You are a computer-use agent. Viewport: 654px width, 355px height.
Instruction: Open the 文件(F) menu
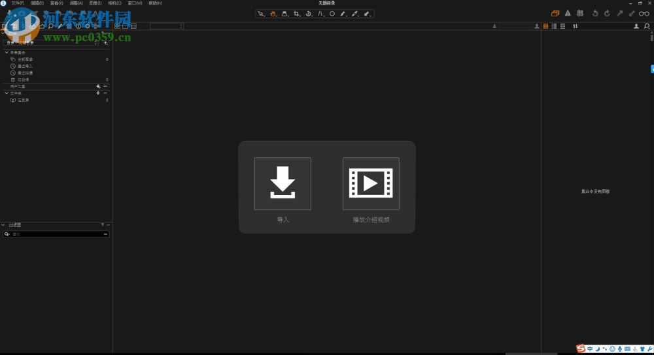coord(18,3)
